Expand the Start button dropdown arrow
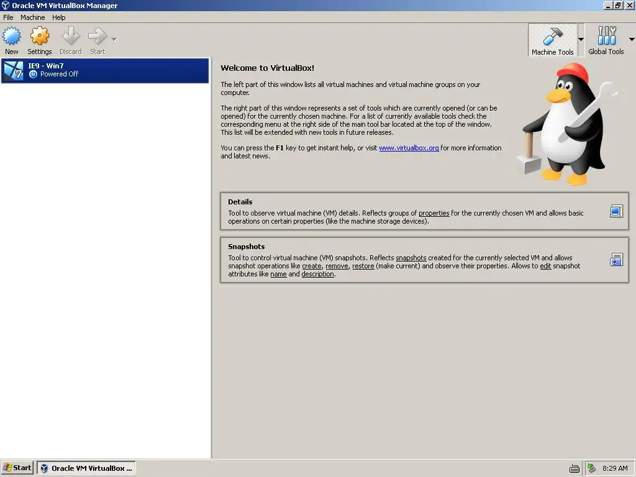The image size is (636, 477). pos(114,40)
